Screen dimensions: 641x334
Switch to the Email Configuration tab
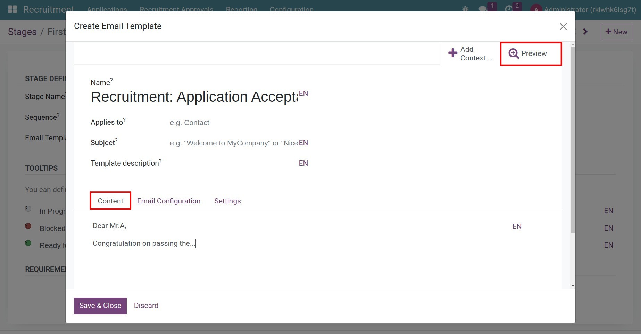click(x=168, y=201)
